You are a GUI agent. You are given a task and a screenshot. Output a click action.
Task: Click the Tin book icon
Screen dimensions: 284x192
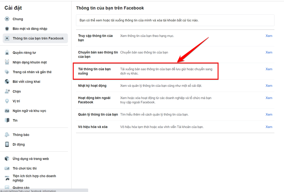tap(7, 120)
